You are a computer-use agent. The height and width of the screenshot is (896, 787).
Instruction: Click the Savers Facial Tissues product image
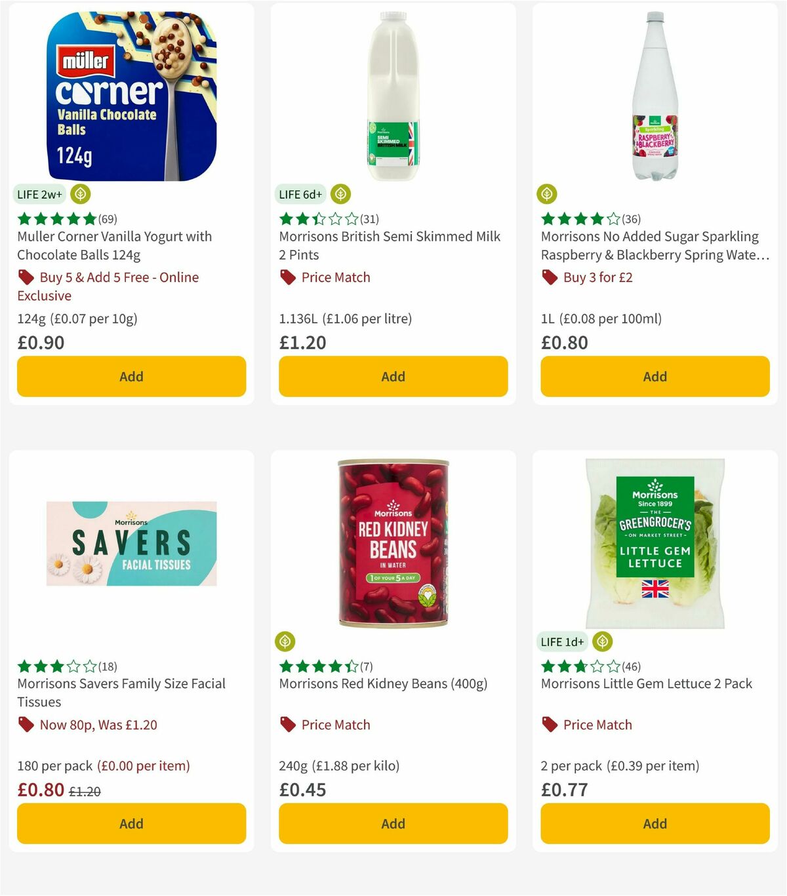coord(131,542)
